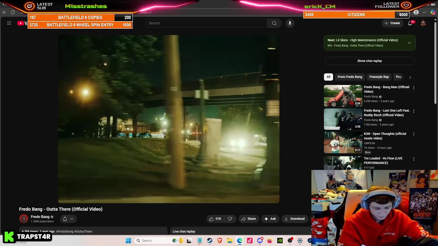Click the search magnifier button
438x246 pixels.
tap(274, 23)
